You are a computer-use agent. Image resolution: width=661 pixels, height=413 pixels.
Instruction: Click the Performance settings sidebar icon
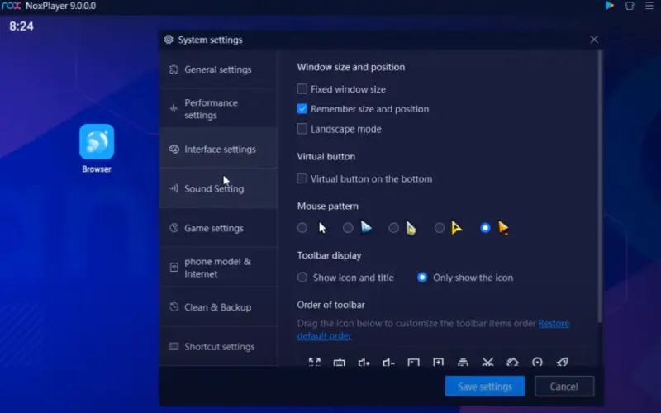tap(174, 109)
